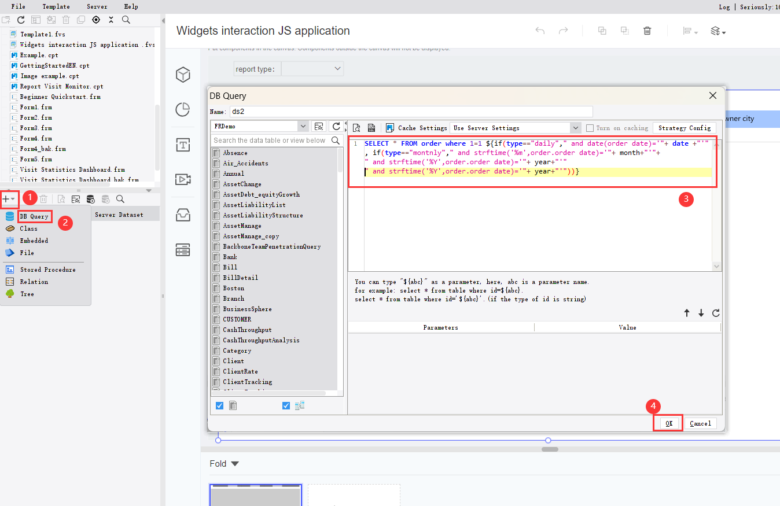Click the refresh icon above the Parameters table

pyautogui.click(x=715, y=313)
